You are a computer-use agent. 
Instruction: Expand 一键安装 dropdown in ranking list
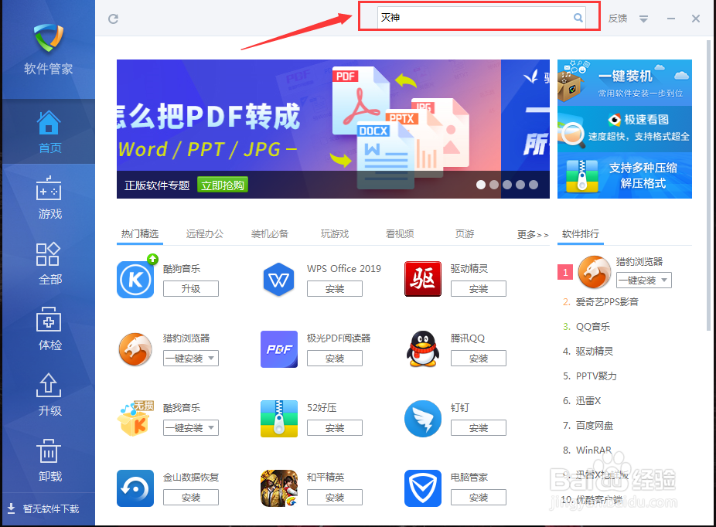coord(664,280)
